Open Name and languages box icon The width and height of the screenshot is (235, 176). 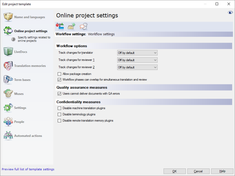pyautogui.click(x=8, y=17)
